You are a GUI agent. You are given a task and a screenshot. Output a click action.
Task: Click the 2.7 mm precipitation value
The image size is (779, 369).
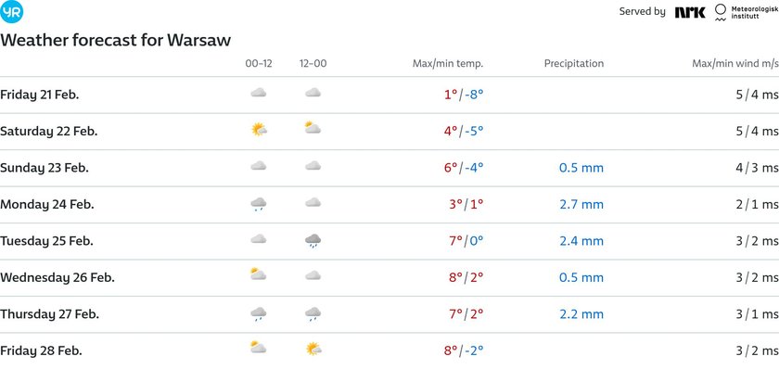click(x=581, y=205)
